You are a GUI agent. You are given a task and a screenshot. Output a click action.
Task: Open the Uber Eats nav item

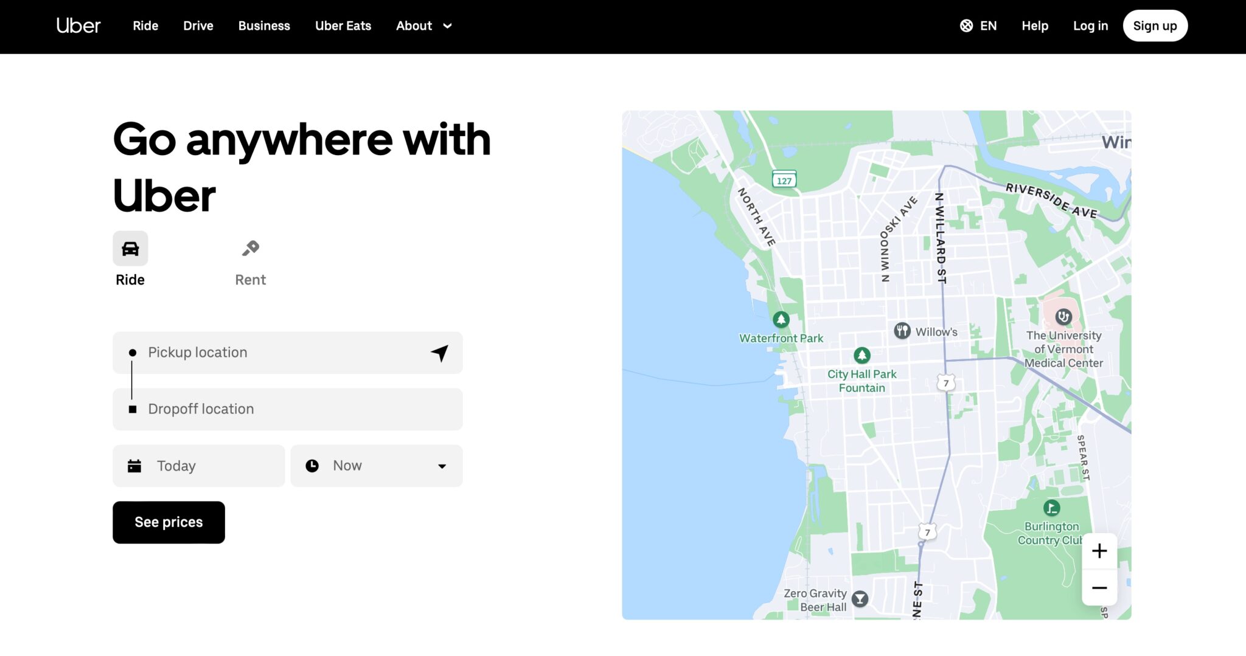pyautogui.click(x=343, y=26)
